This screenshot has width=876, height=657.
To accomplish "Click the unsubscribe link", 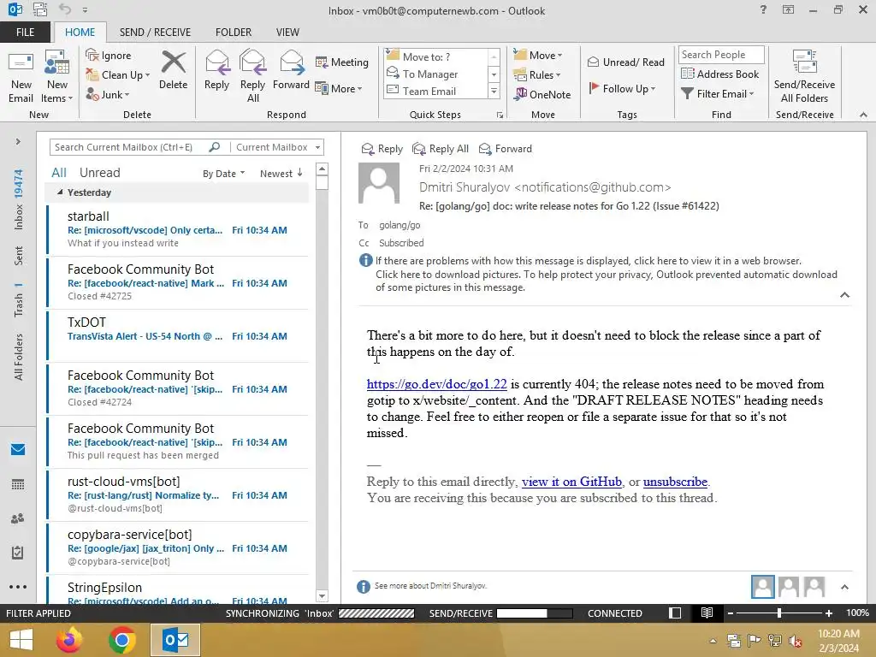I will coord(675,482).
